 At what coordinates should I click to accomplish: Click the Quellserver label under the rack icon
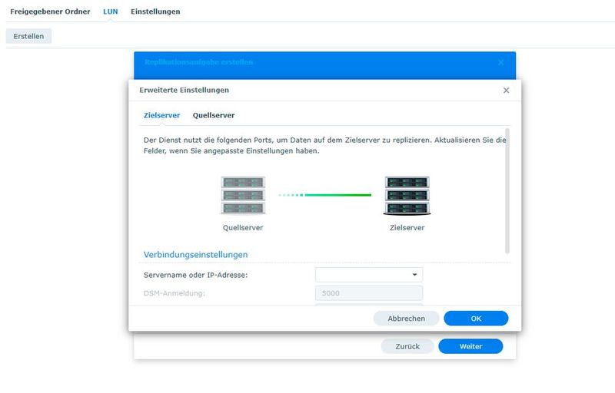[x=243, y=227]
